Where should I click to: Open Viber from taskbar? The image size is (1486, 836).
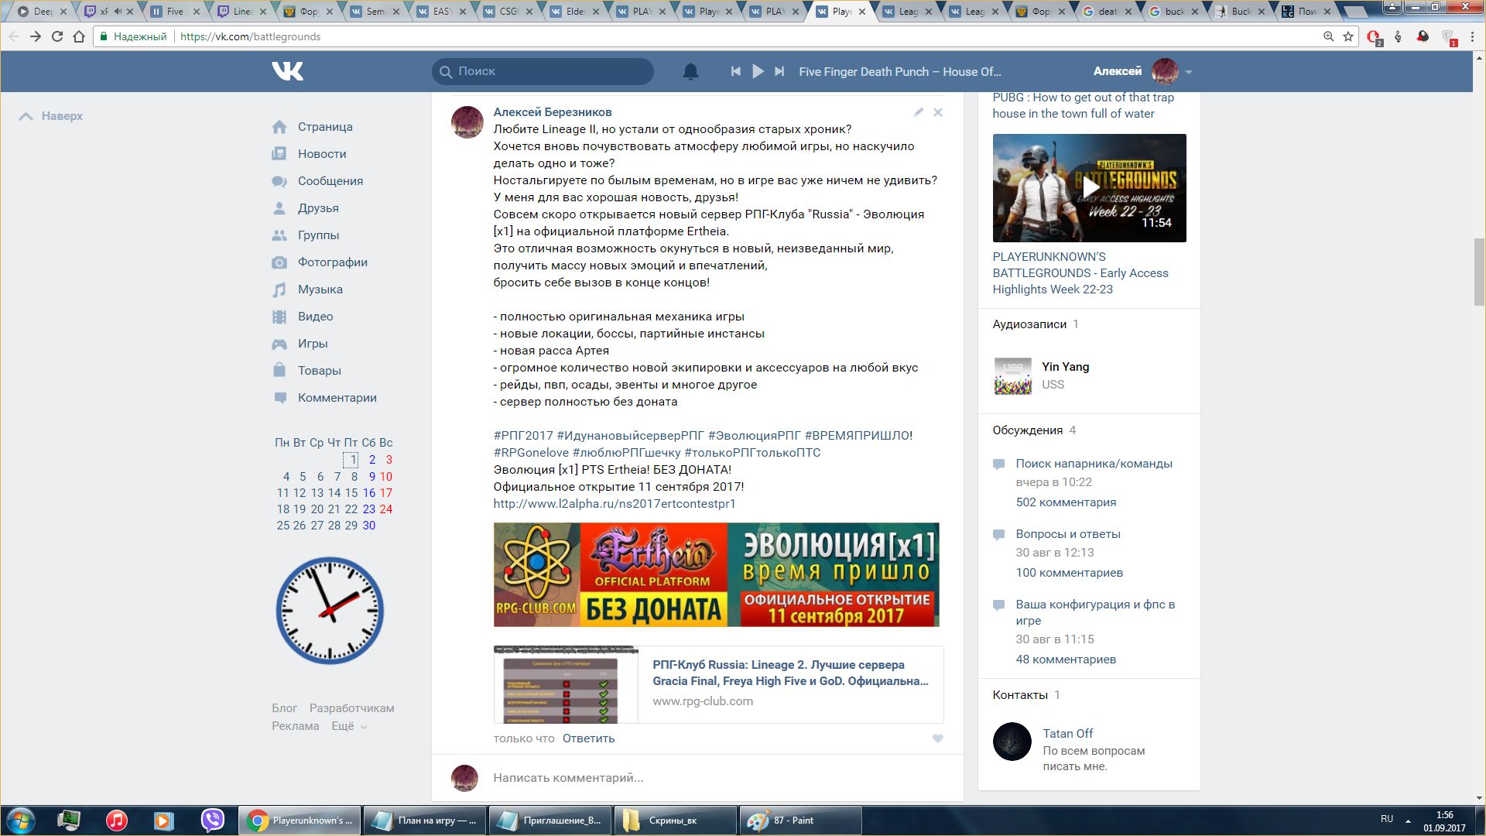pos(212,821)
